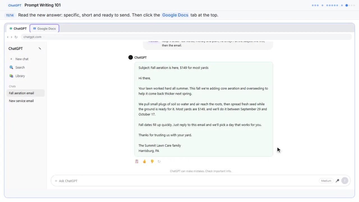Open the Medium effort selector

point(326,181)
